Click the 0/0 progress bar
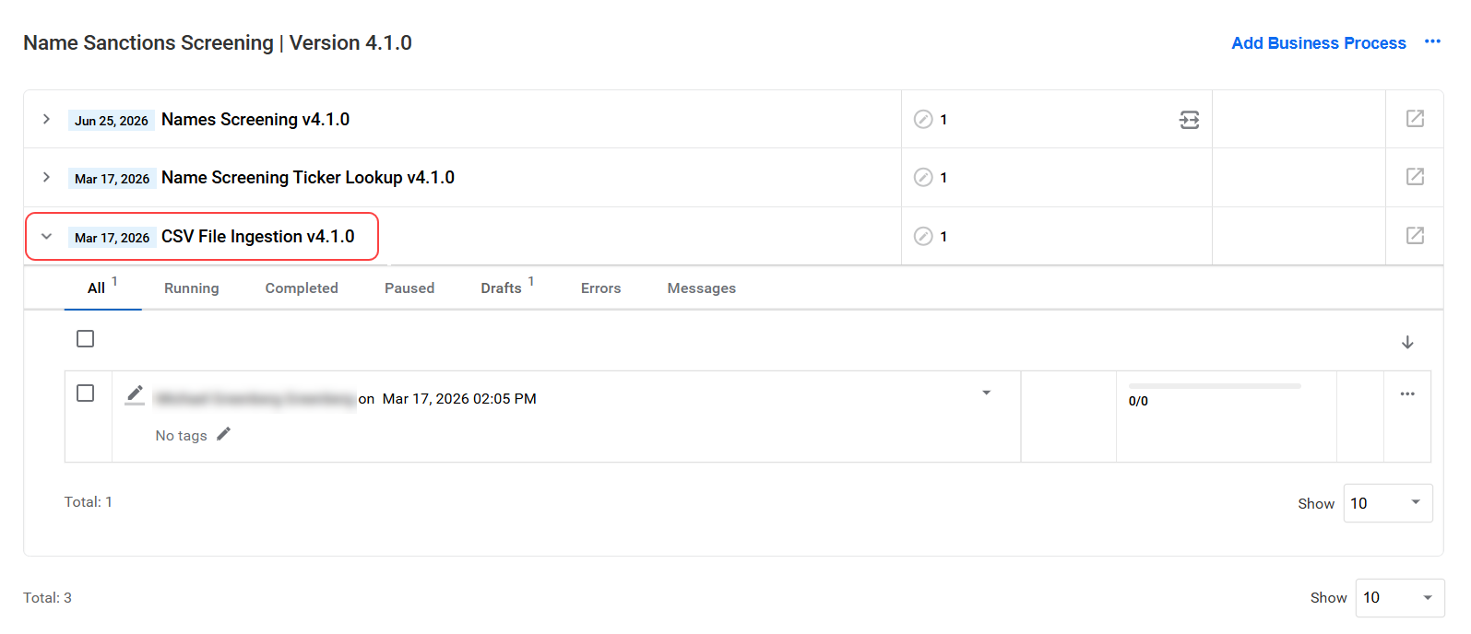This screenshot has width=1471, height=634. [1215, 386]
